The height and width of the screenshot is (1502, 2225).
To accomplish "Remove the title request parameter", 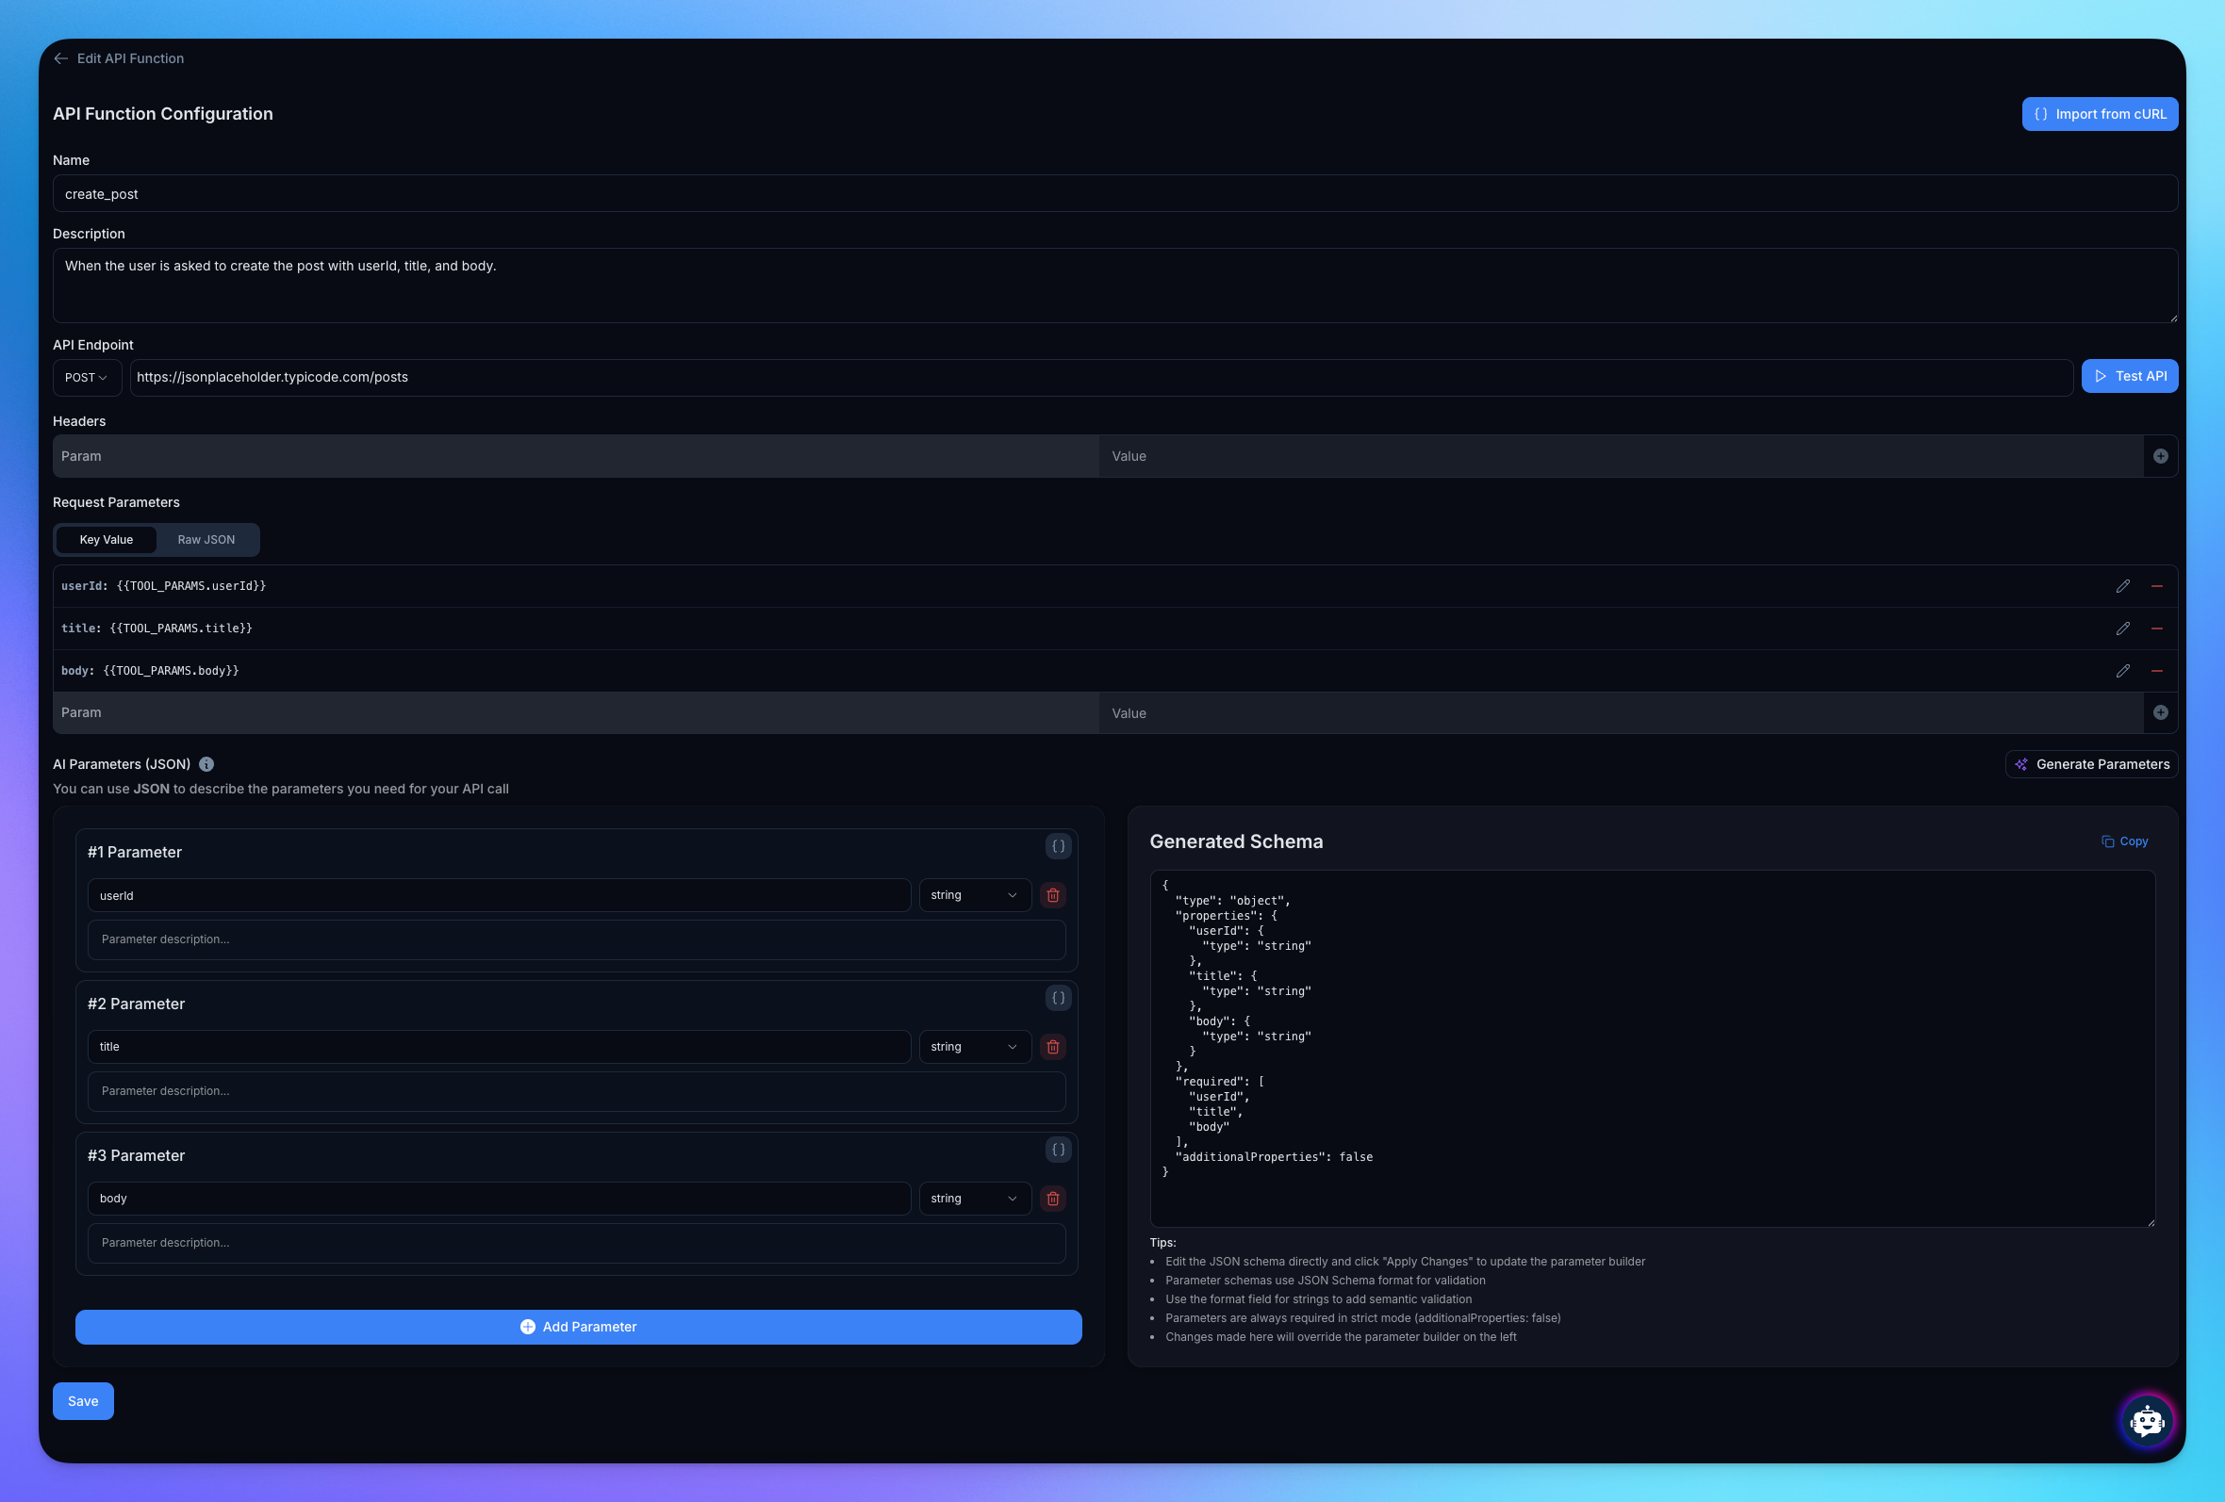I will tap(2156, 629).
